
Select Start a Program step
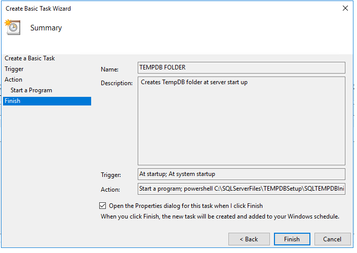coord(31,91)
